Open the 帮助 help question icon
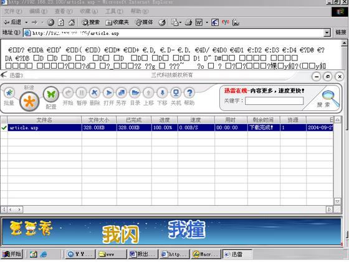The image size is (349, 262). (x=189, y=93)
